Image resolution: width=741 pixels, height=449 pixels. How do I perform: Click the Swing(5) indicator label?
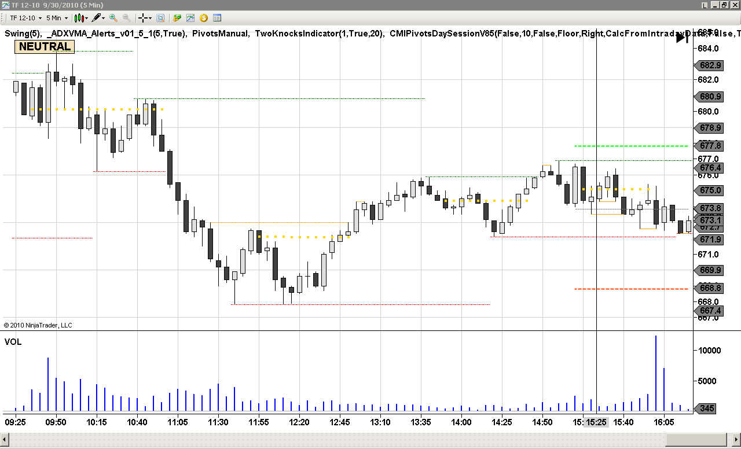pos(22,34)
